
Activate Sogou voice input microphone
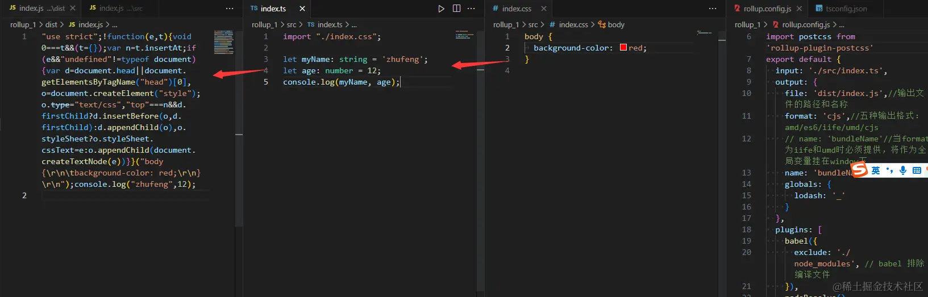[x=903, y=170]
